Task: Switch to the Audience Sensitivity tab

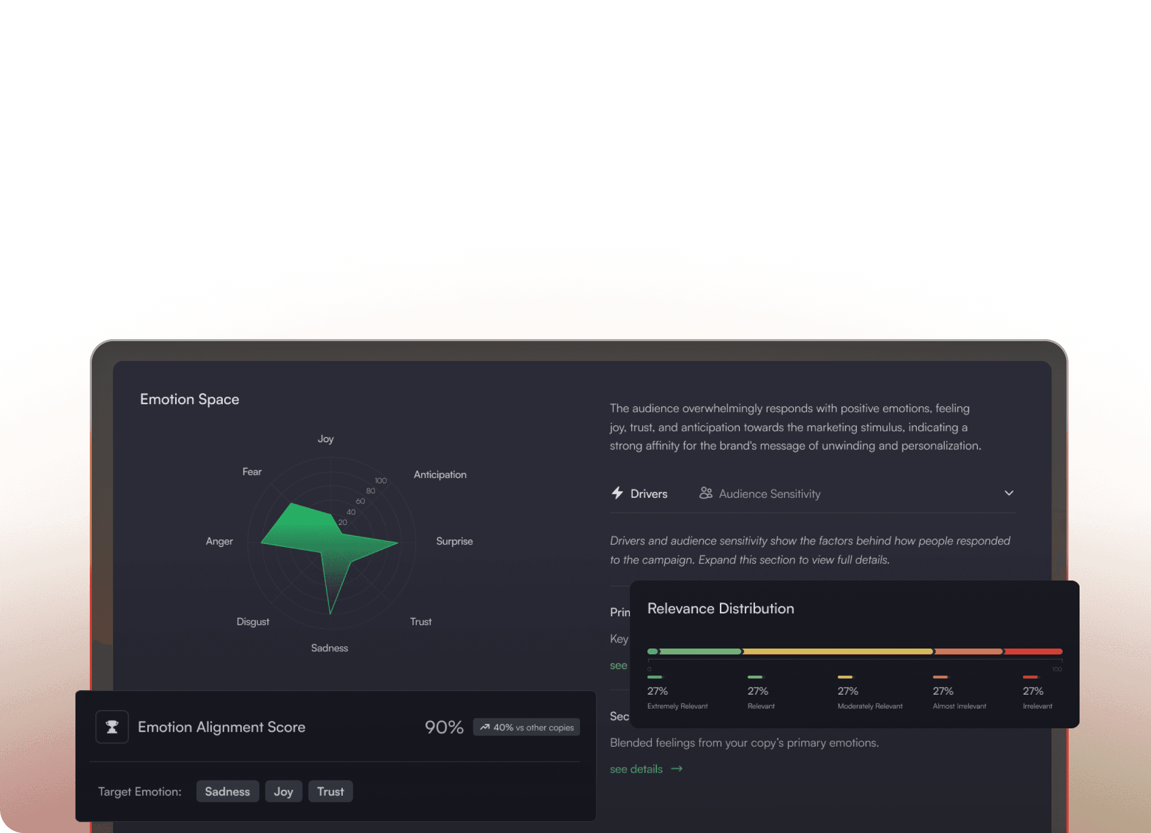Action: (769, 494)
